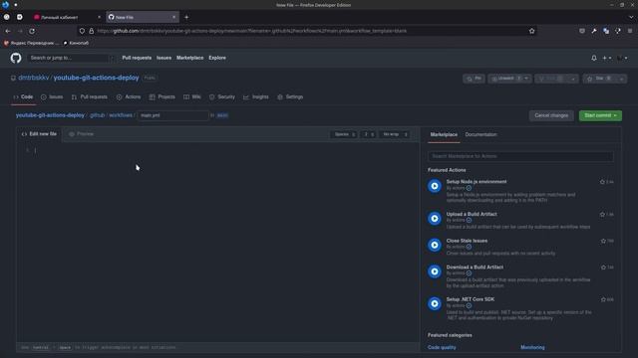The width and height of the screenshot is (638, 358).
Task: Click the star icon for Download a Build Artifact
Action: tap(603, 268)
